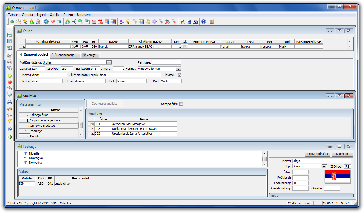Viewport: 364px width, 213px height.
Task: Open the currency exchange icon with dollar sign
Action: [68, 22]
